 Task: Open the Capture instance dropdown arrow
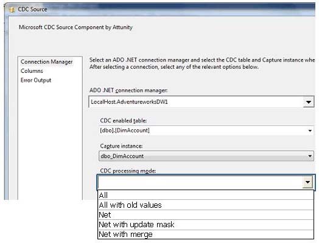tap(310, 156)
